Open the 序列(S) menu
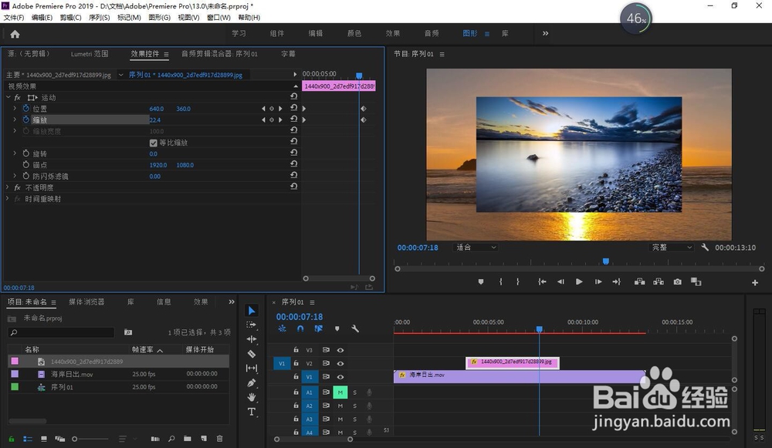772x448 pixels. [x=99, y=18]
